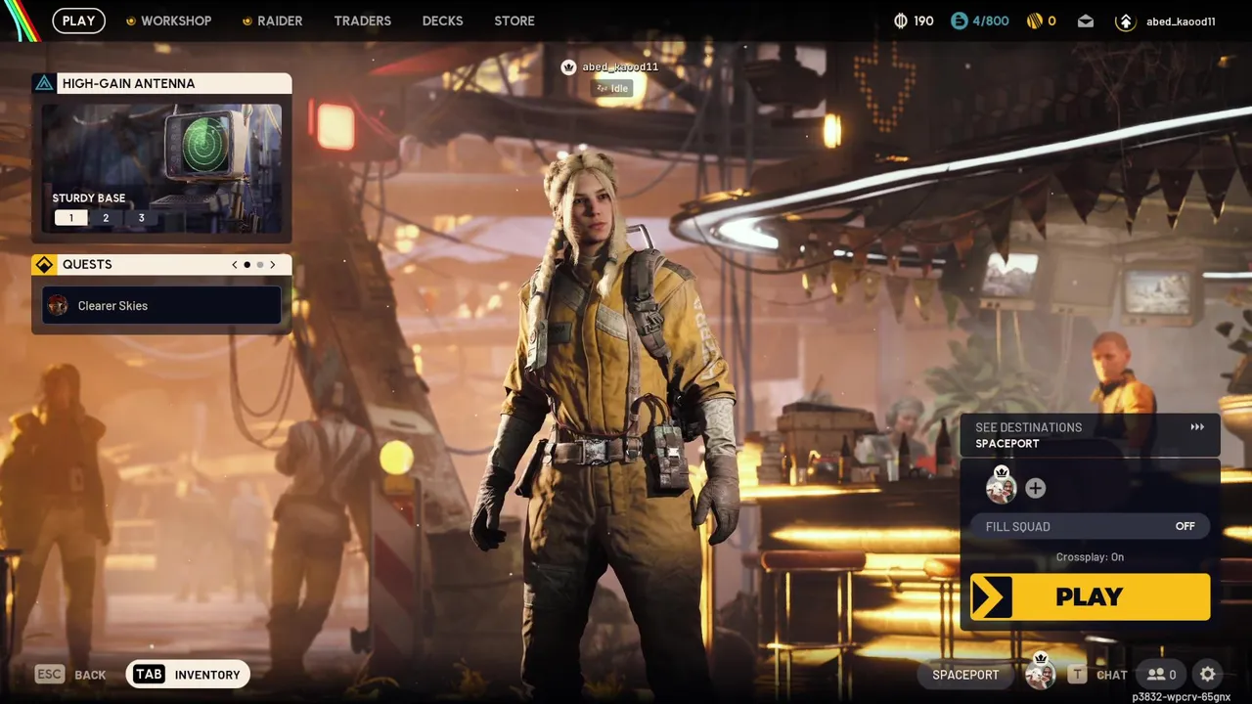Select the first quest page dot
Viewport: 1252px width, 704px height.
246,265
